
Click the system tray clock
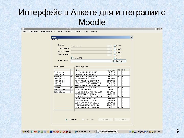click(159, 132)
